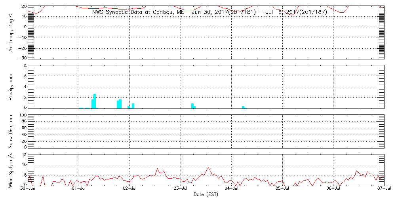Click the highest wind speed peak
This screenshot has width=396, height=198.
(x=208, y=168)
